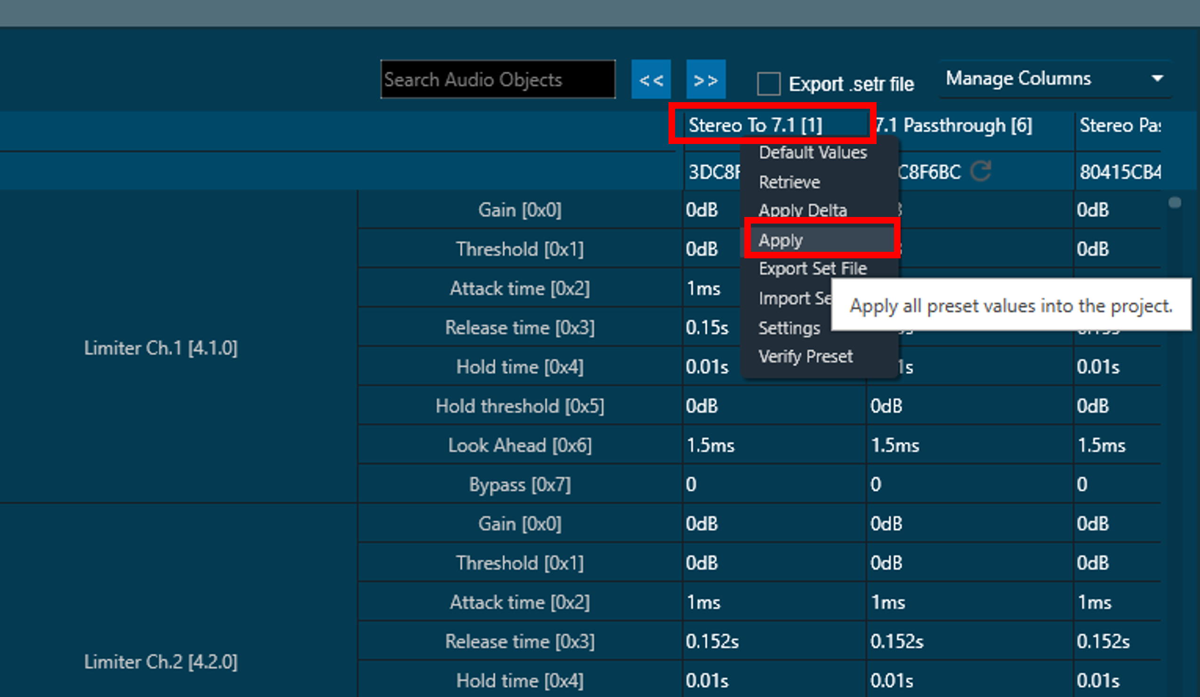Screen dimensions: 1200x697
Task: Open Settings from the context menu
Action: click(x=789, y=328)
